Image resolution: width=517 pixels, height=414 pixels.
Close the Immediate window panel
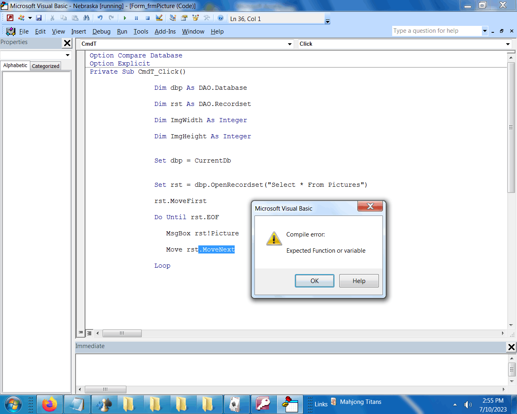511,347
